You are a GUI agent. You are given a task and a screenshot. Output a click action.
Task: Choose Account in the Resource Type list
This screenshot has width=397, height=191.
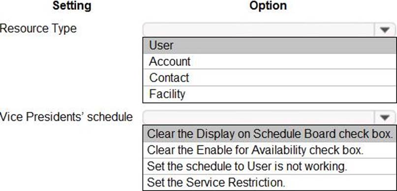point(270,61)
